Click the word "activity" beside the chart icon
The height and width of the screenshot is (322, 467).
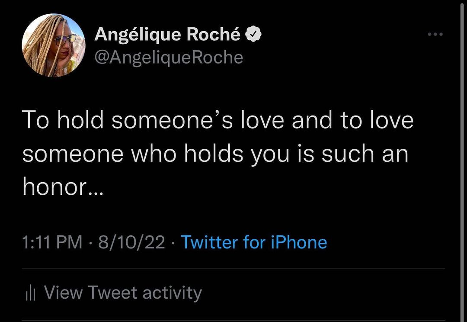[x=172, y=293]
